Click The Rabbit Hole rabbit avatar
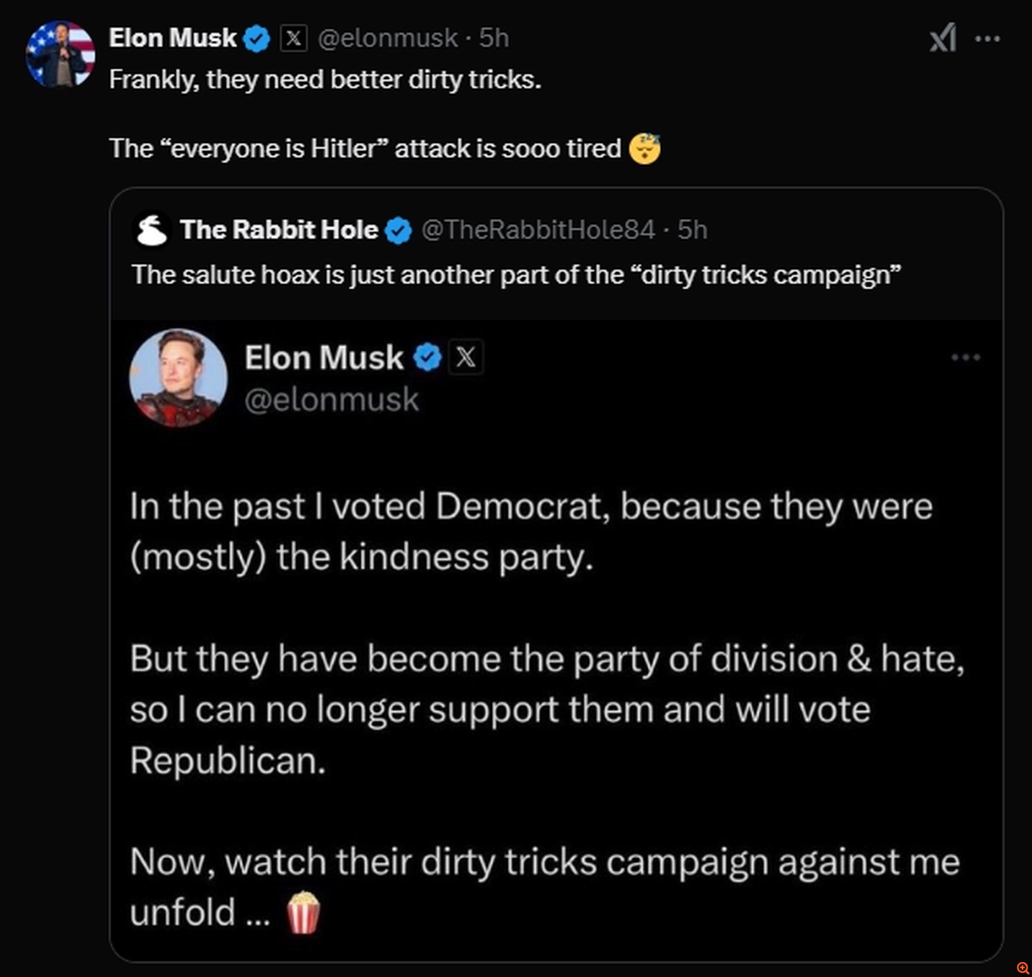The image size is (1032, 977). (152, 230)
